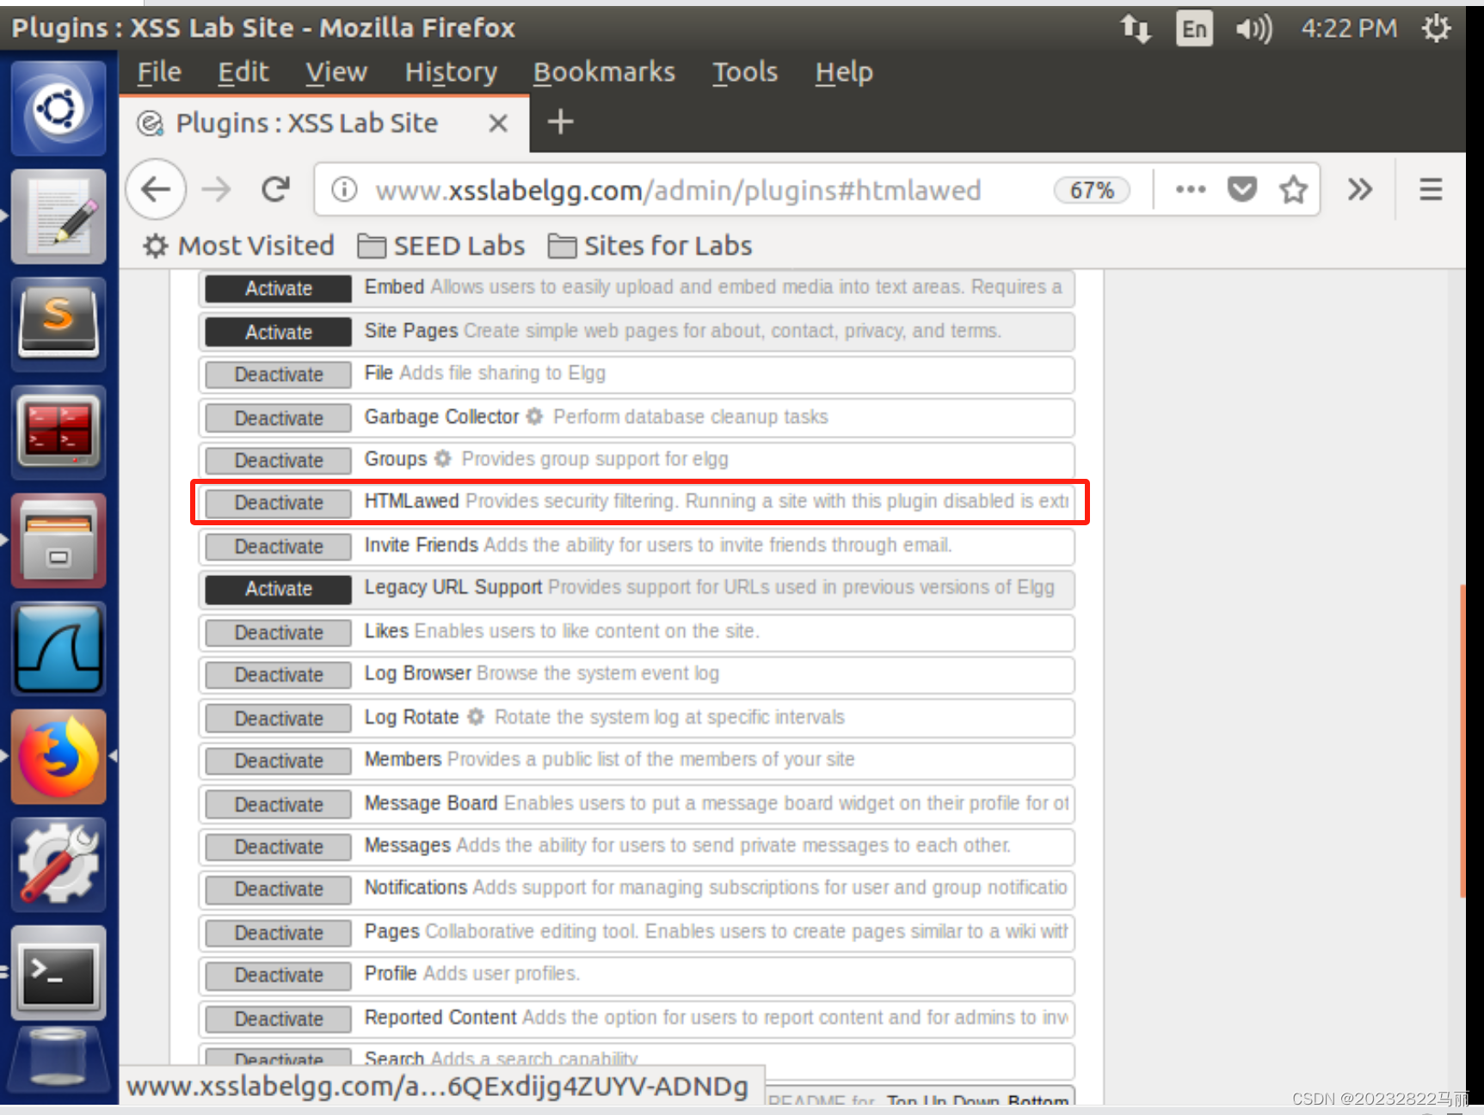Deactivate the Members plugin
The width and height of the screenshot is (1484, 1115).
(x=279, y=760)
